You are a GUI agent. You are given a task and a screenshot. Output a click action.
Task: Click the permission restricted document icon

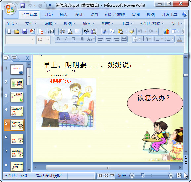coord(41,31)
